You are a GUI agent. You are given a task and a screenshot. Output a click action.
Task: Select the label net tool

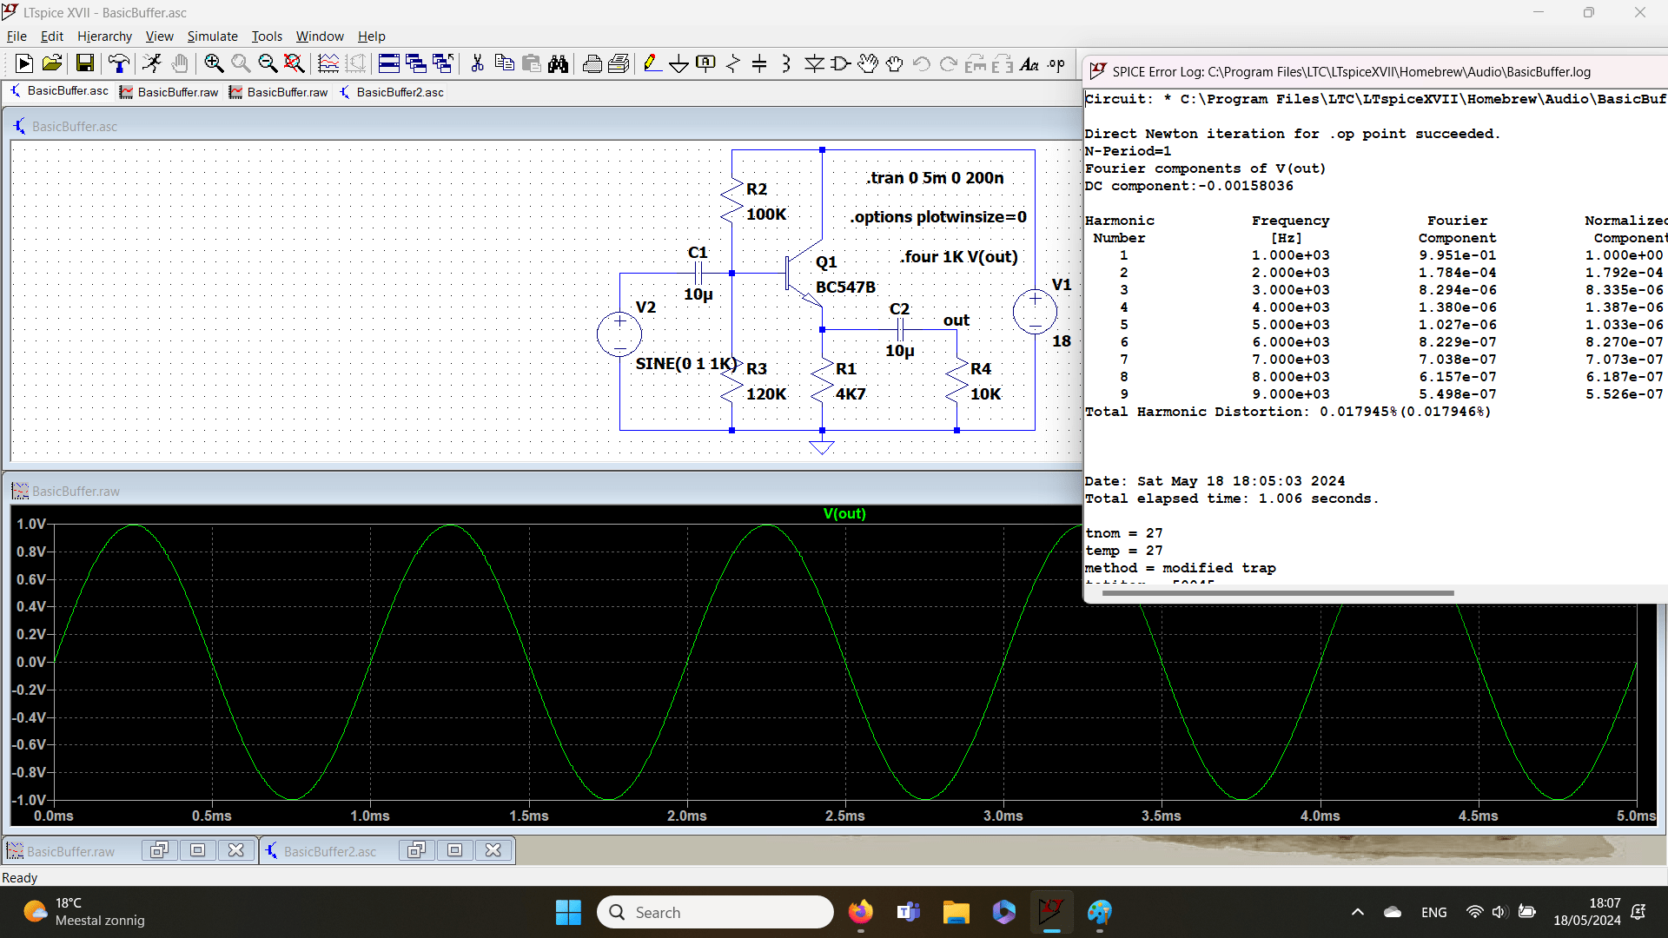pos(706,63)
